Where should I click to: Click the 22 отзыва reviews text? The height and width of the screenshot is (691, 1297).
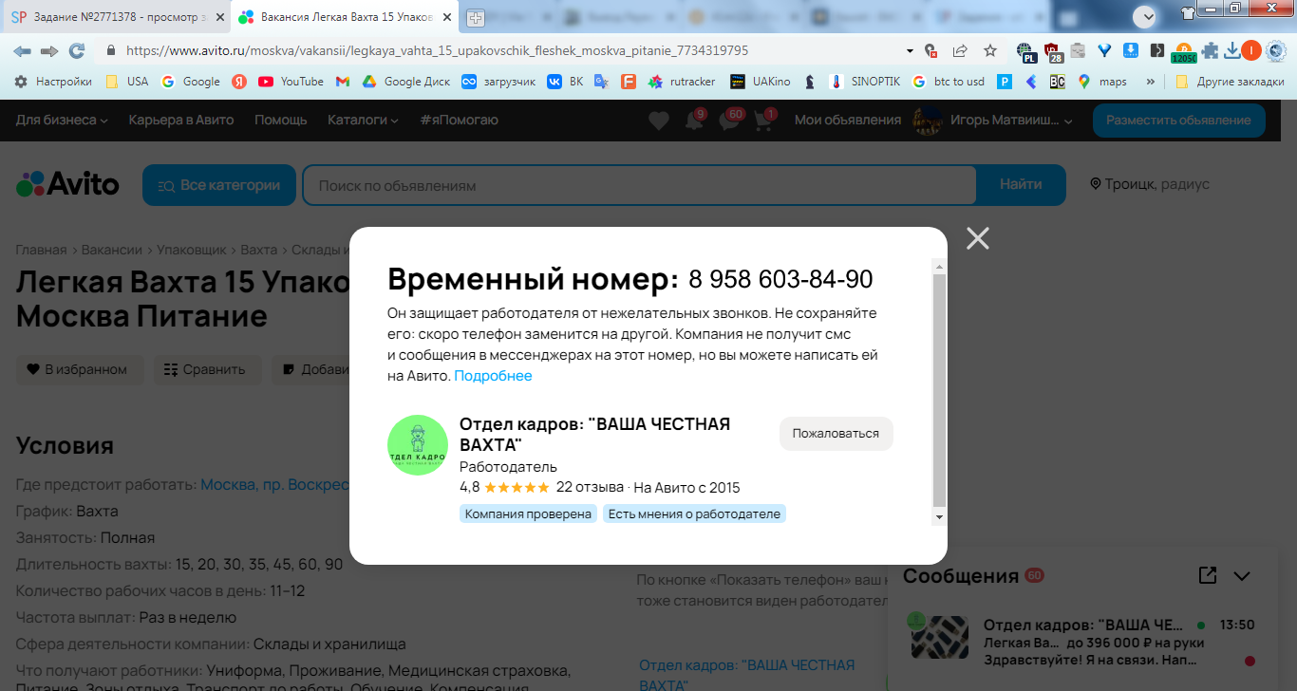590,488
